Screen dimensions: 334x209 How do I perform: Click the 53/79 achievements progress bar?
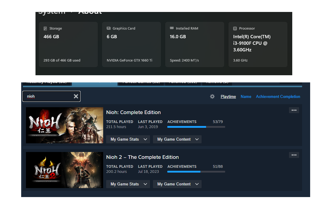point(196,127)
